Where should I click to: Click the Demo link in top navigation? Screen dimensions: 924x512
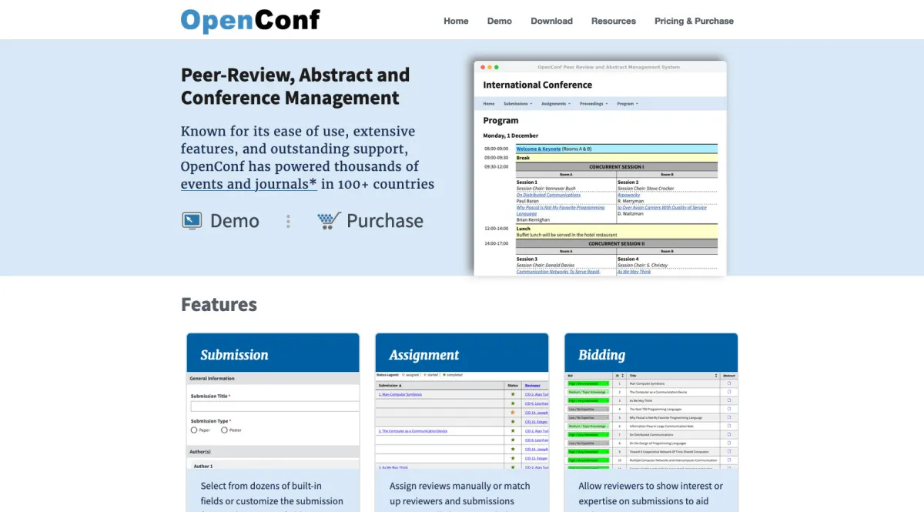(x=499, y=21)
